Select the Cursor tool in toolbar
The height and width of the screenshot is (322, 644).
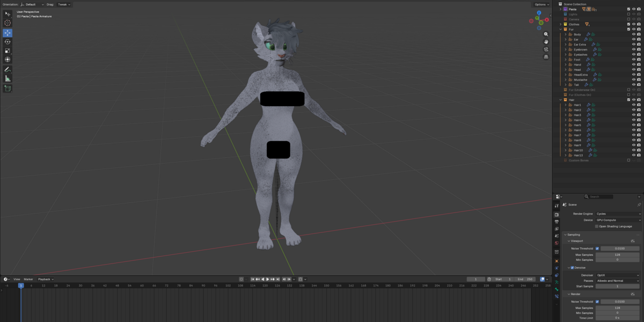click(x=8, y=23)
